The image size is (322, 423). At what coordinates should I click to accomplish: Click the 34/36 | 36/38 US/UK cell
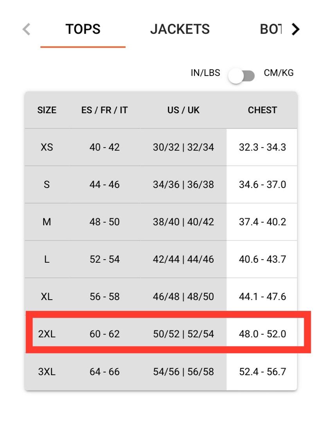183,185
